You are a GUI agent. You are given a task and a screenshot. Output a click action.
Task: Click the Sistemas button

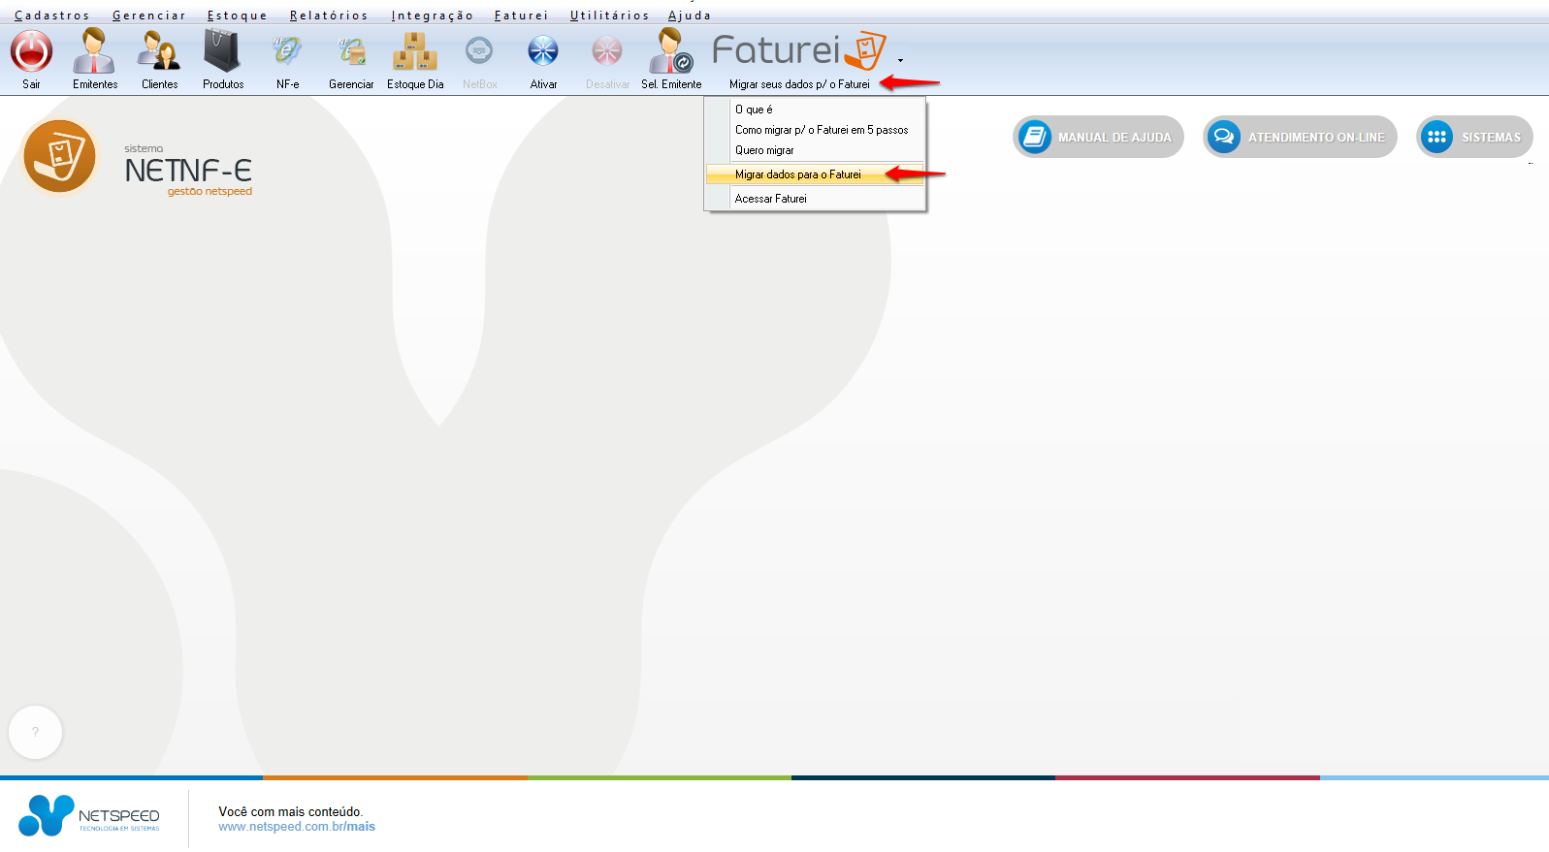[1474, 137]
